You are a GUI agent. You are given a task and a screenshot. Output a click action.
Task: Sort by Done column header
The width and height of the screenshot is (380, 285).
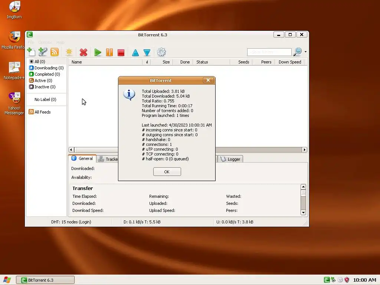183,62
